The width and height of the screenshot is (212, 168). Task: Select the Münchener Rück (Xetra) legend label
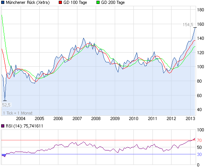coord(28,2)
